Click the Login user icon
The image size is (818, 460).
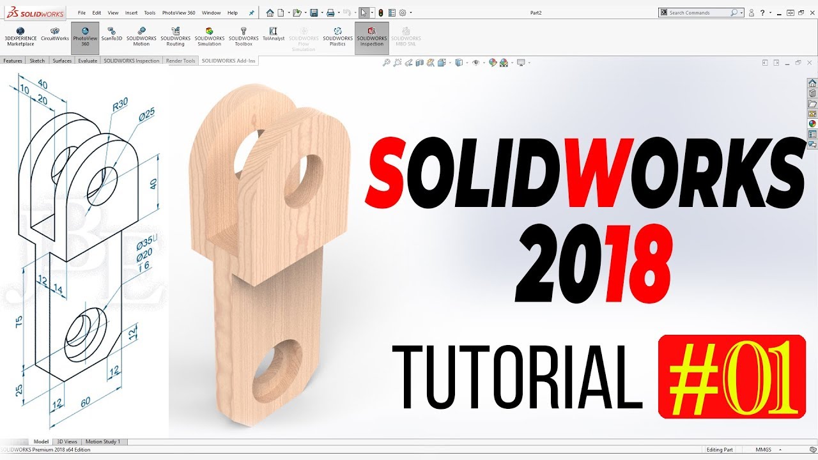[x=752, y=13]
